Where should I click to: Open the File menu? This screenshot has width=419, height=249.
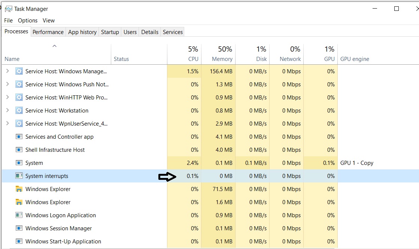point(8,21)
